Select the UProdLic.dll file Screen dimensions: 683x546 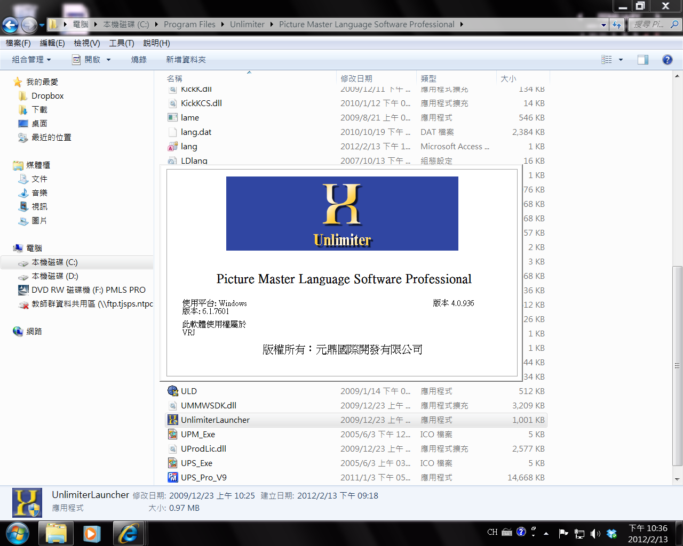(356, 449)
